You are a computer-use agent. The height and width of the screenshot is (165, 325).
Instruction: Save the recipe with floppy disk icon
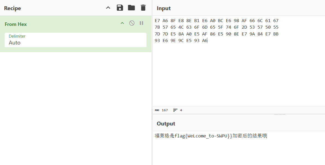click(x=120, y=8)
